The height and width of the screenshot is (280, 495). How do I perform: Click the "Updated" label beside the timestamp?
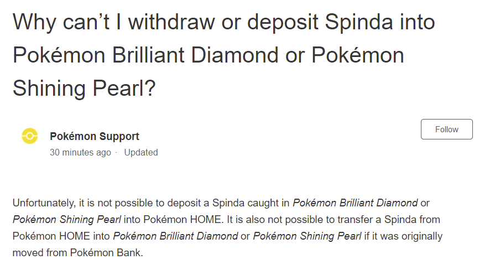pos(141,152)
